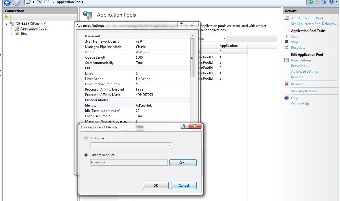Click OK in Application Pool Identity dialog
Image resolution: width=340 pixels, height=201 pixels.
pyautogui.click(x=156, y=186)
